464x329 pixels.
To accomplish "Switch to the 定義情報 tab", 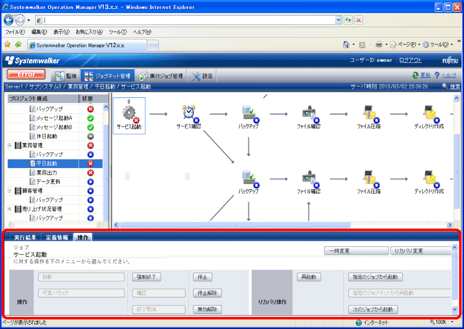I will [57, 237].
